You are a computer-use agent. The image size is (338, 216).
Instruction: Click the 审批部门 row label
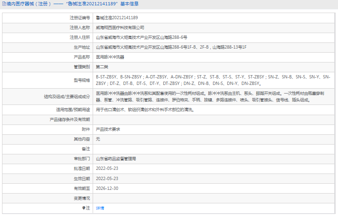[82, 159]
